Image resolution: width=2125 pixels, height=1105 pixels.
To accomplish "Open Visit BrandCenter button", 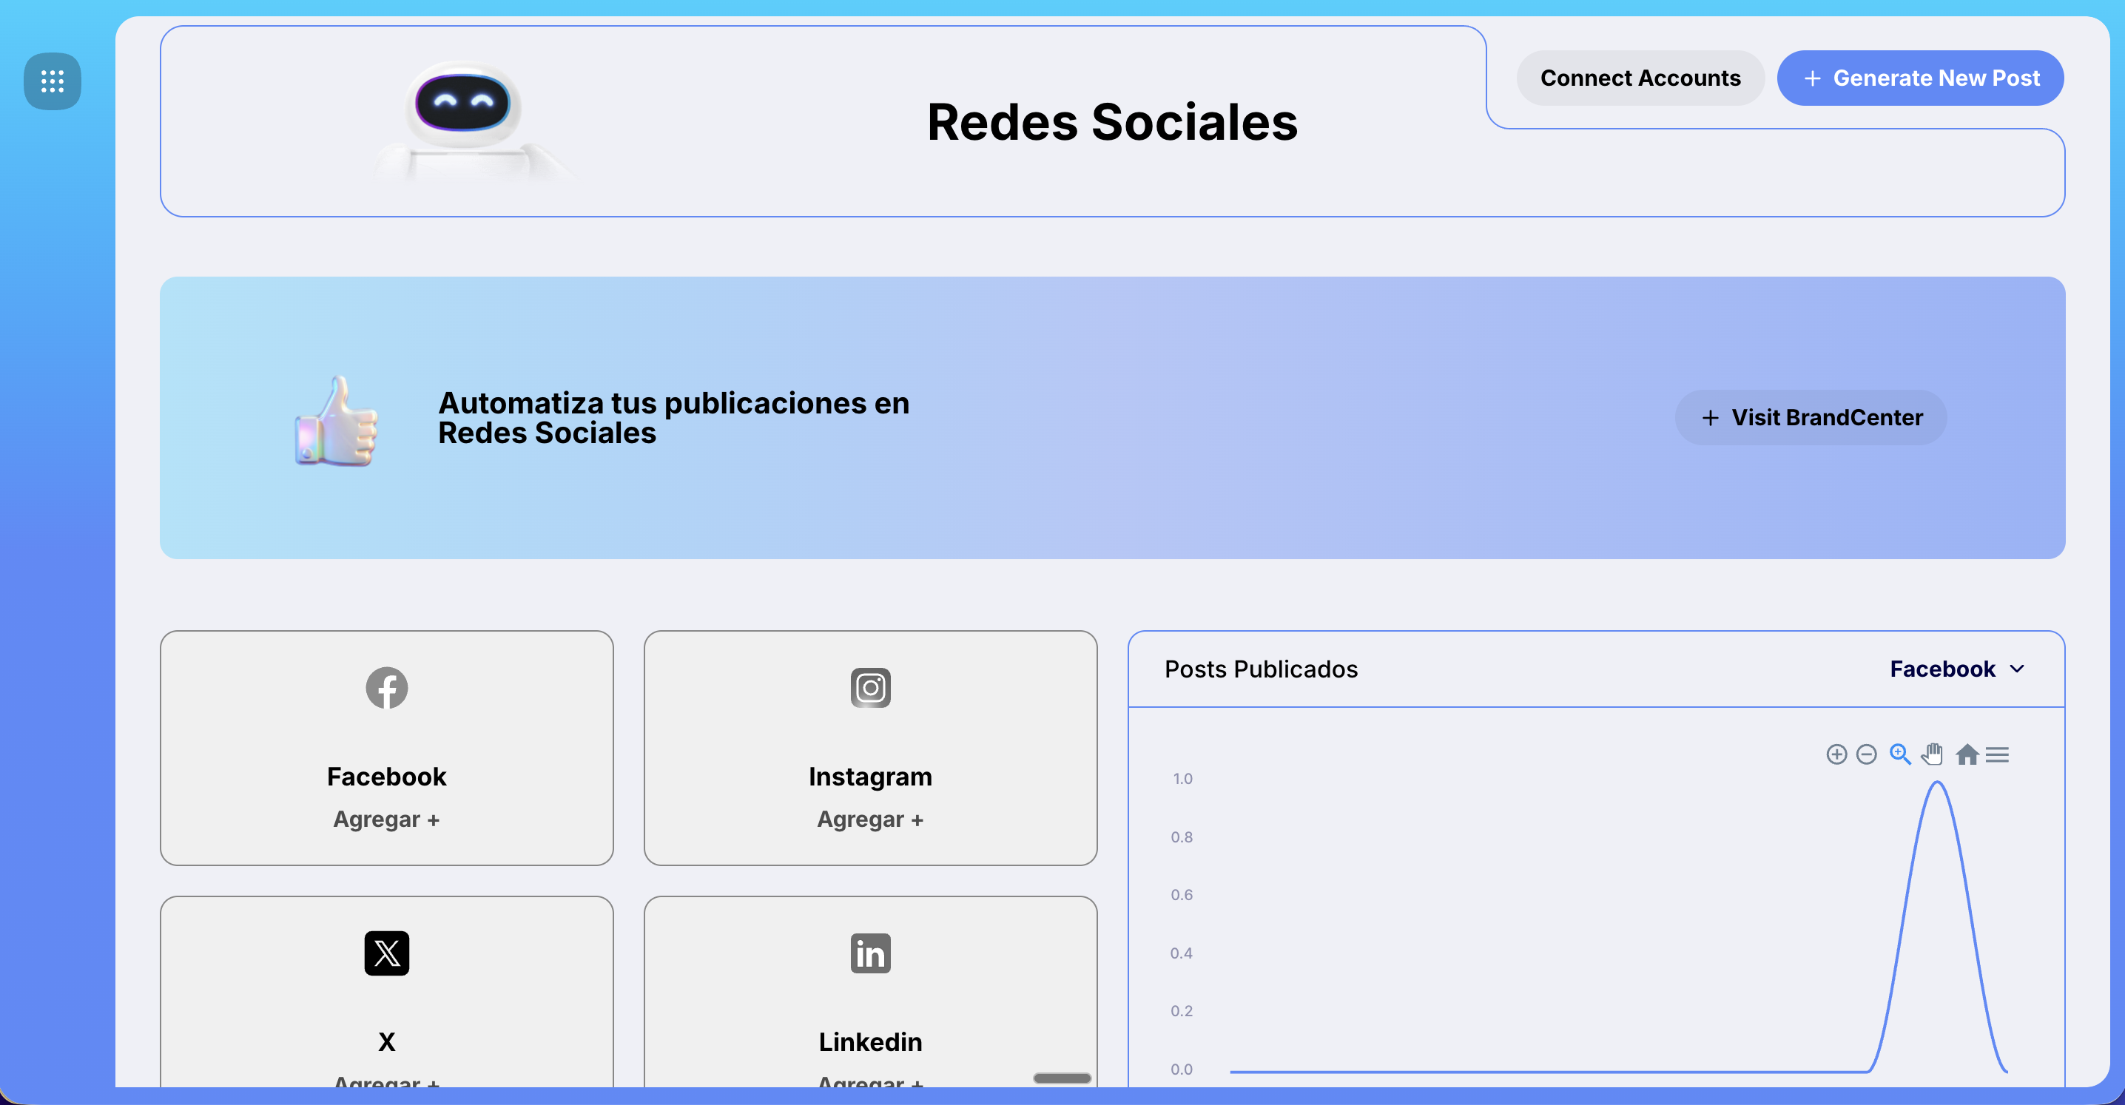I will coord(1811,418).
